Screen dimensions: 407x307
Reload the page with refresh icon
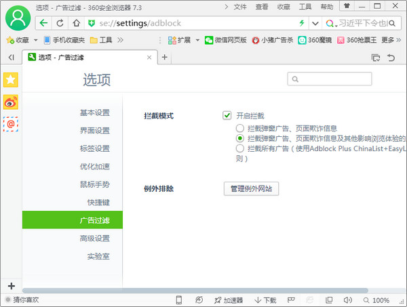pyautogui.click(x=60, y=23)
